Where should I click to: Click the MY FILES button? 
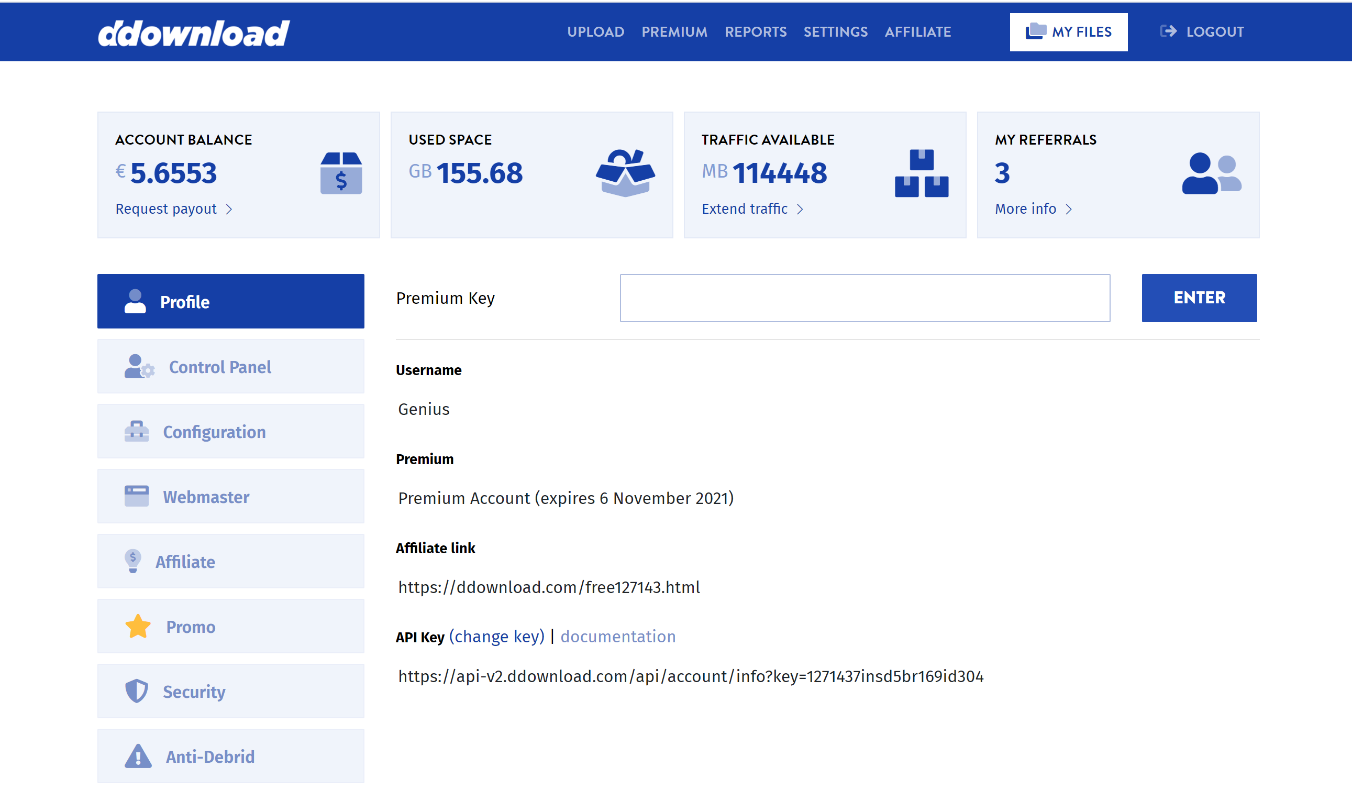click(x=1068, y=32)
